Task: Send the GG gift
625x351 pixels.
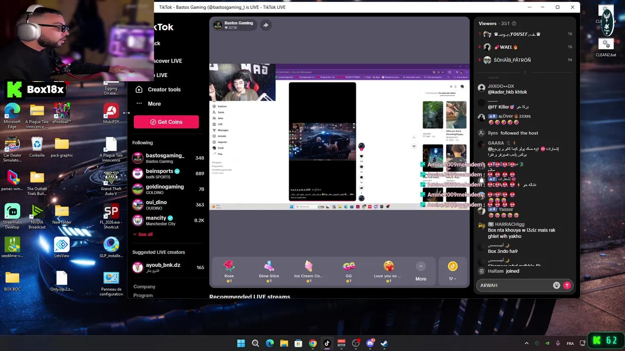Action: tap(349, 272)
